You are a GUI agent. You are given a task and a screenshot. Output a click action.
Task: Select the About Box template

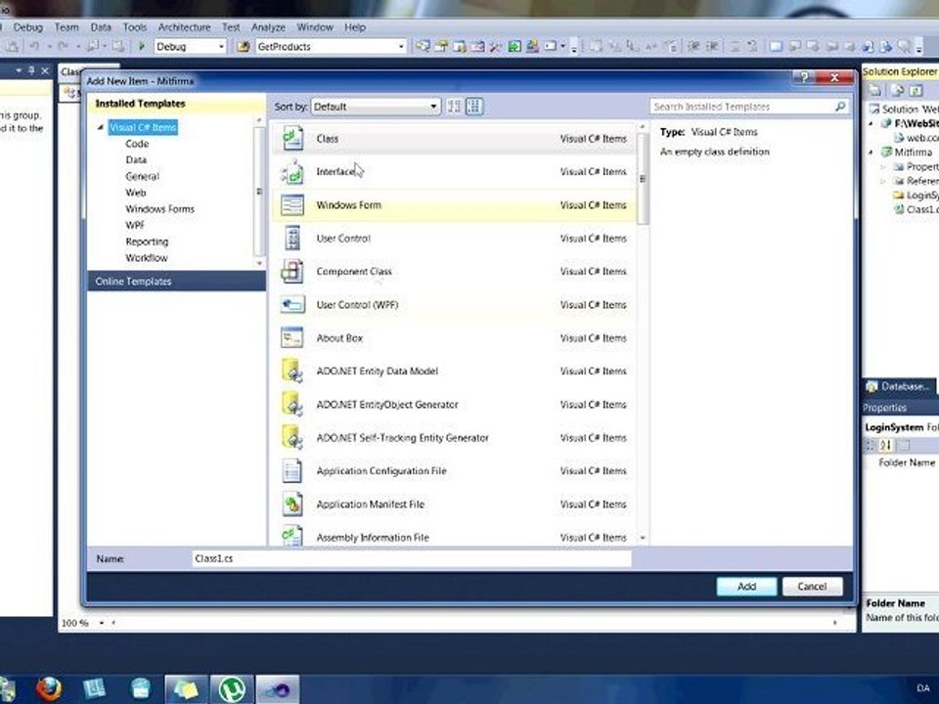pos(454,337)
